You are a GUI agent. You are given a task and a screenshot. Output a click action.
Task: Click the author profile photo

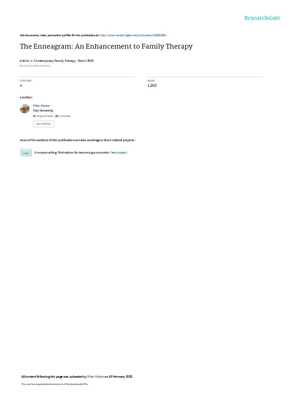[x=25, y=109]
